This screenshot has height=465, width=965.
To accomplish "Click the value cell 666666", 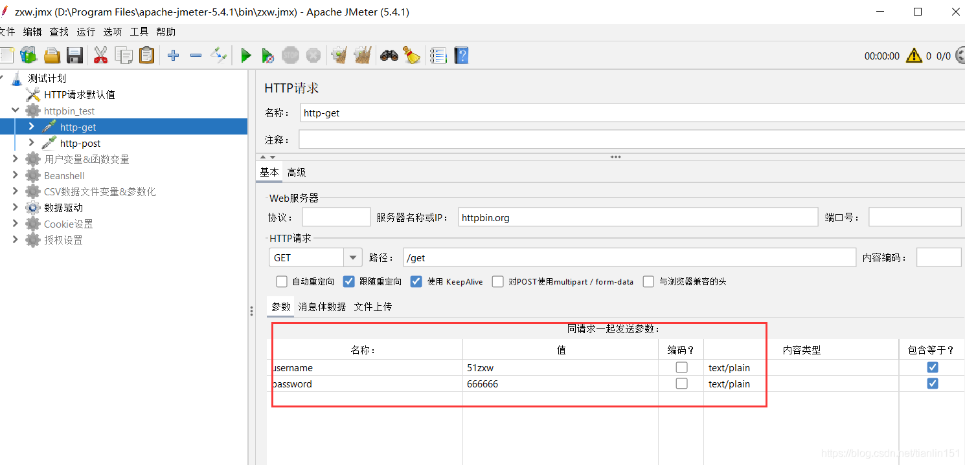I will coord(560,384).
